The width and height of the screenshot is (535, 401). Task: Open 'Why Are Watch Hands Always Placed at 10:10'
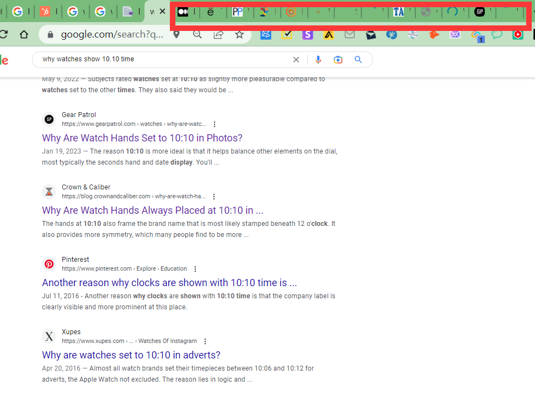click(153, 210)
